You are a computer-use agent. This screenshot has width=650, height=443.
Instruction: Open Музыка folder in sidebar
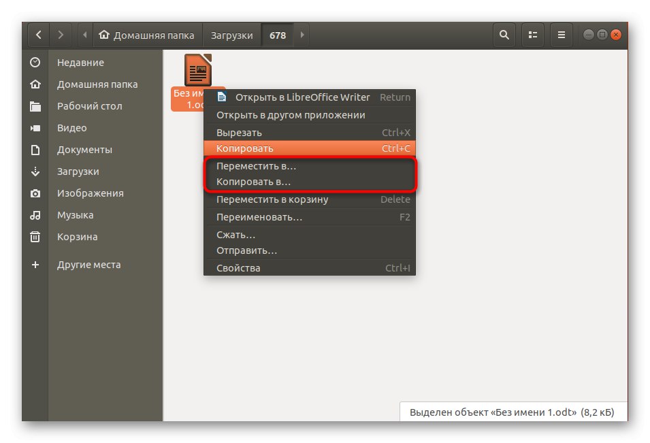[75, 215]
